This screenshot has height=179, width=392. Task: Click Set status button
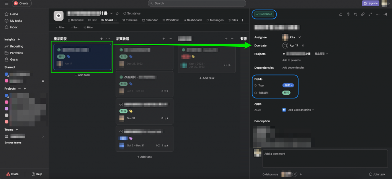click(x=132, y=13)
